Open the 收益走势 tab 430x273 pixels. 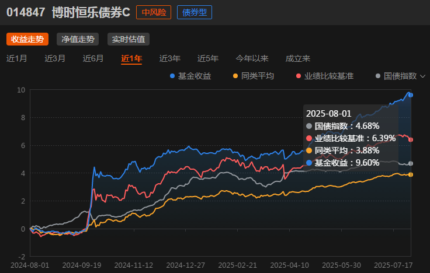(x=27, y=39)
